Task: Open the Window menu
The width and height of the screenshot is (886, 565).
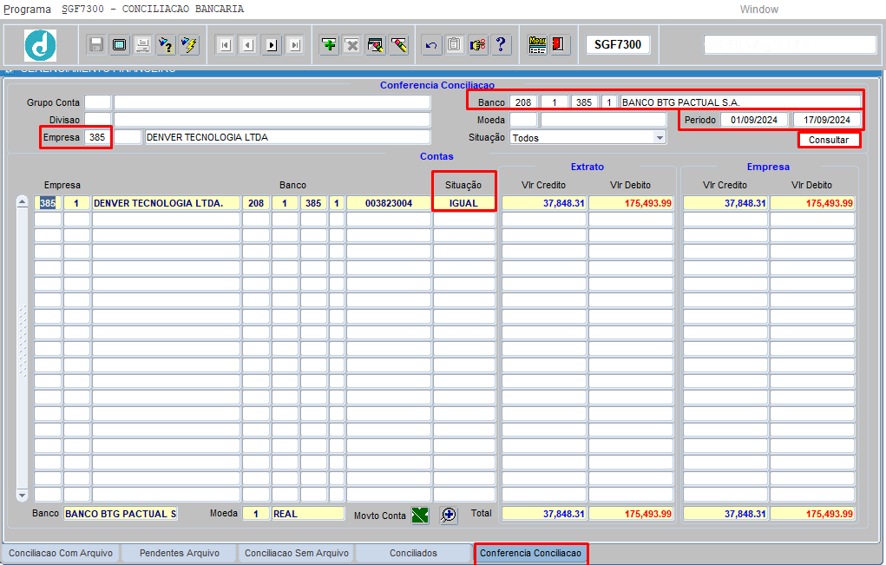Action: tap(758, 10)
